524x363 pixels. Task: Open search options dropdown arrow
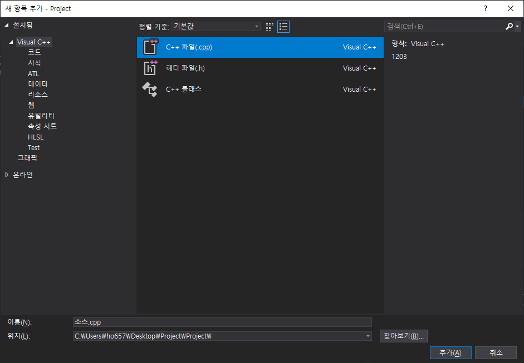pyautogui.click(x=517, y=26)
